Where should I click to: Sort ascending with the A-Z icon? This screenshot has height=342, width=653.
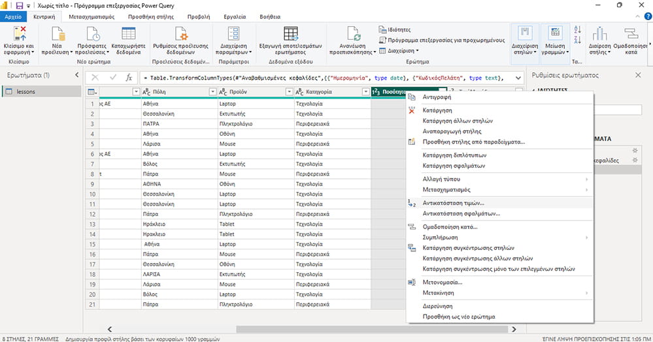pos(577,29)
